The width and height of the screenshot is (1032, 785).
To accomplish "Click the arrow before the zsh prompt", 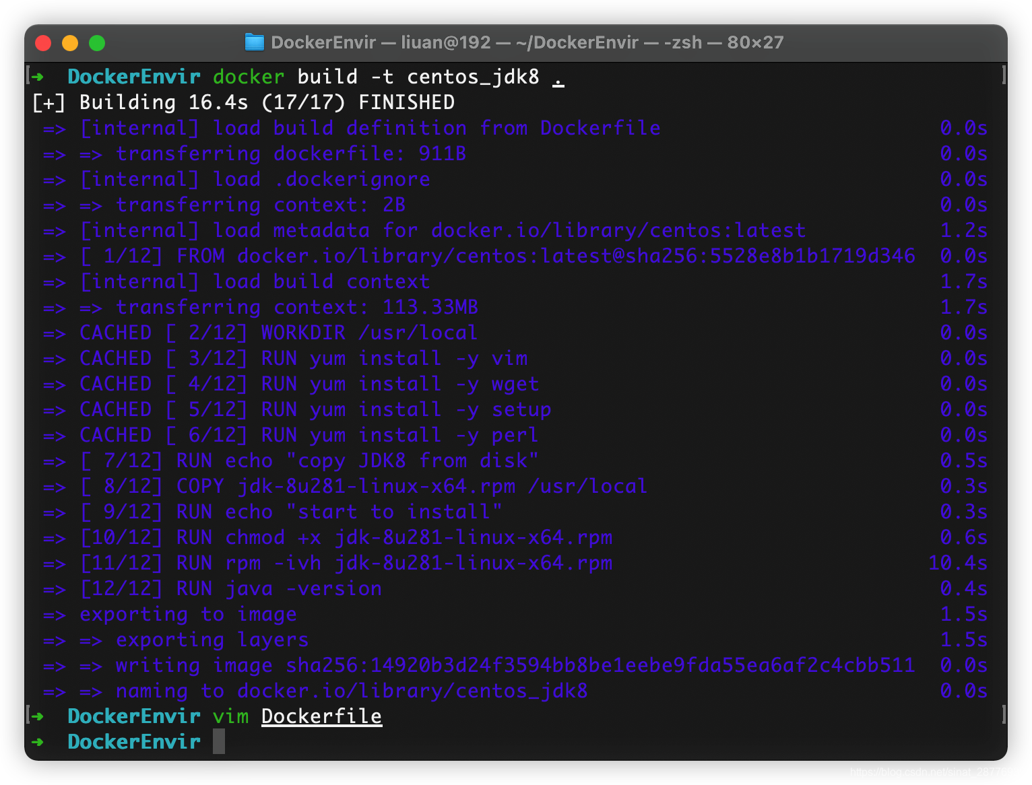I will tap(38, 741).
